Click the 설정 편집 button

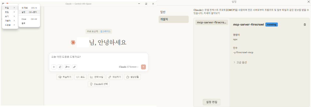[212, 102]
